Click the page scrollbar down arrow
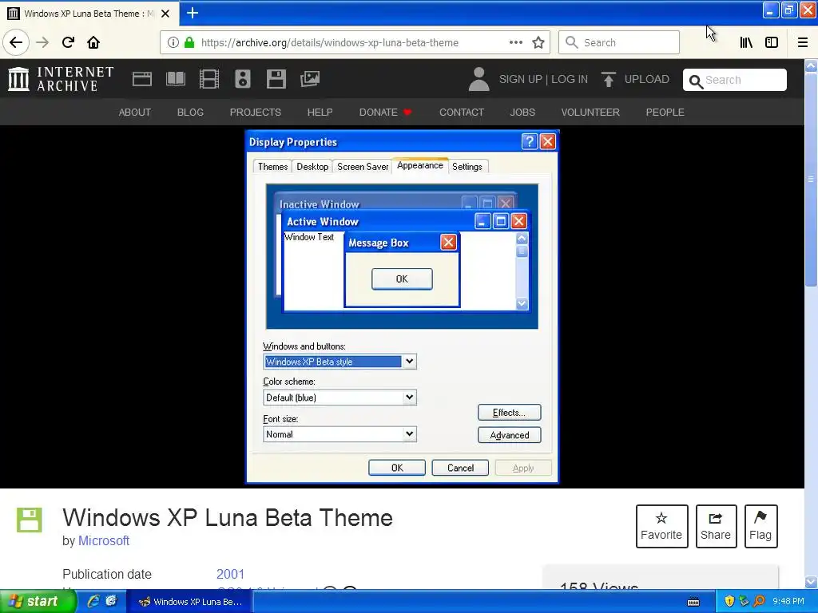This screenshot has height=613, width=818. [x=811, y=581]
